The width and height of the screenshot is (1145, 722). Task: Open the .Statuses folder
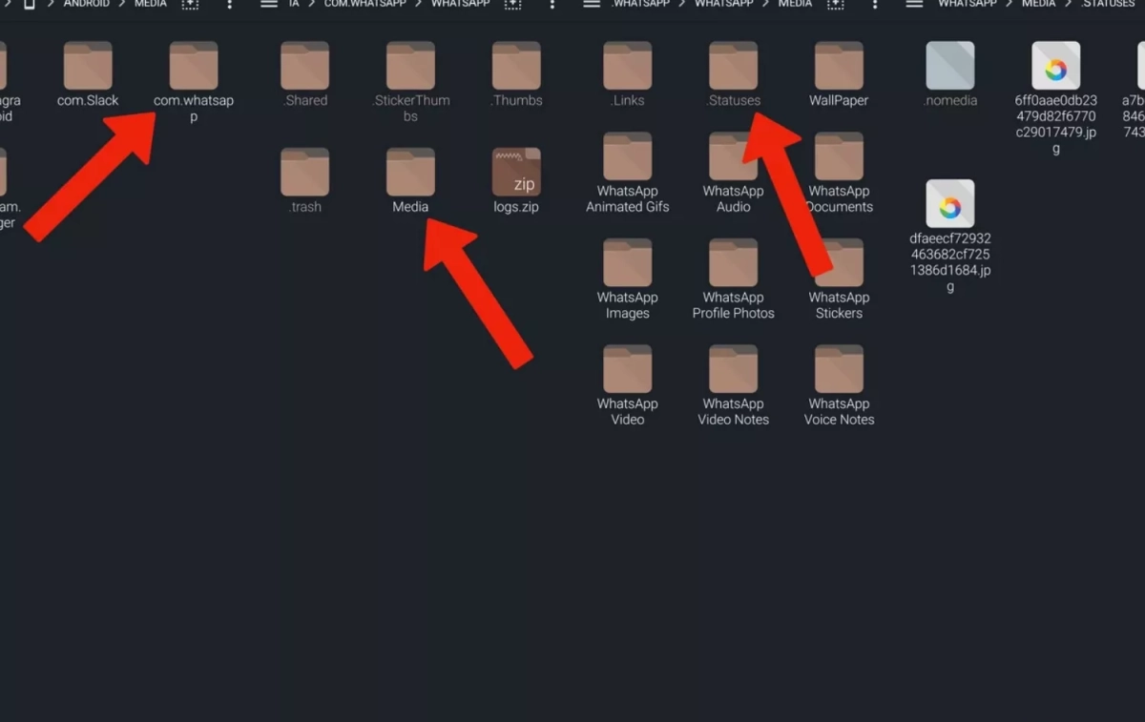click(733, 67)
